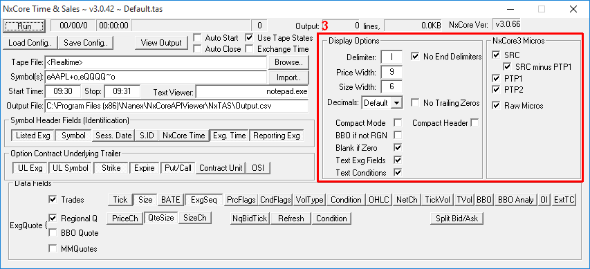This screenshot has height=269, width=590.
Task: Browse for a tape file
Action: (288, 62)
